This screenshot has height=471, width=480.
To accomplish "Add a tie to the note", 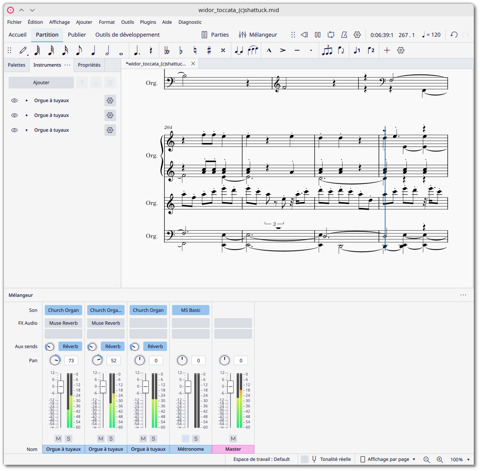I will (x=239, y=50).
